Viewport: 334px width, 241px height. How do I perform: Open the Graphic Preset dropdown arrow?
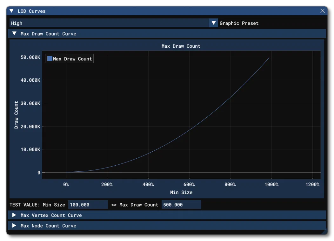[213, 23]
